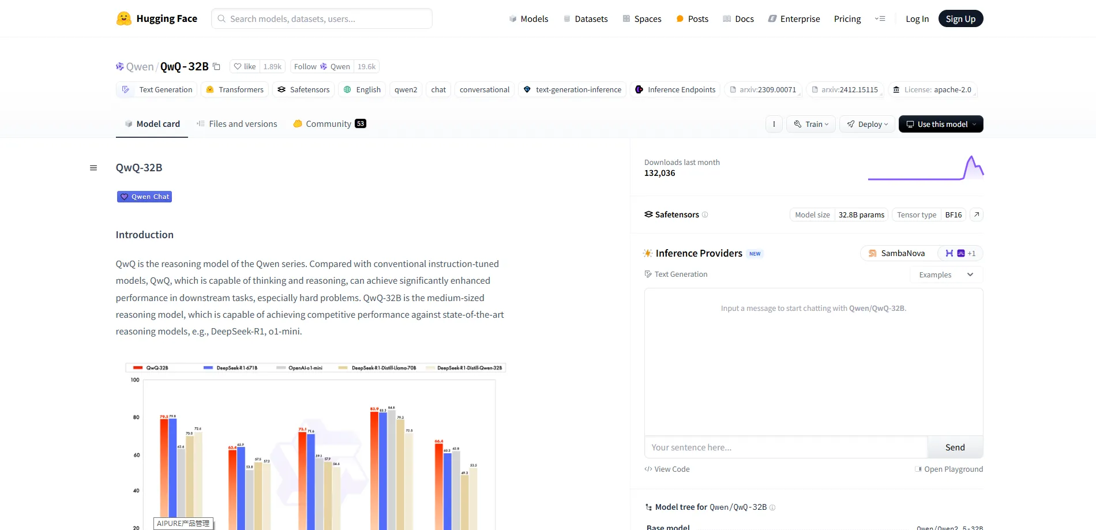This screenshot has height=530, width=1096.
Task: Expand the Deploy dropdown
Action: 867,124
